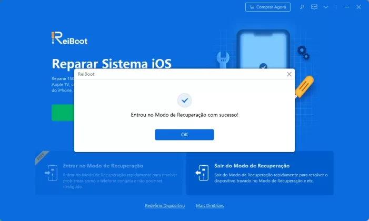Open the Redefinir Dispositivo link
The height and width of the screenshot is (221, 369).
[x=165, y=205]
